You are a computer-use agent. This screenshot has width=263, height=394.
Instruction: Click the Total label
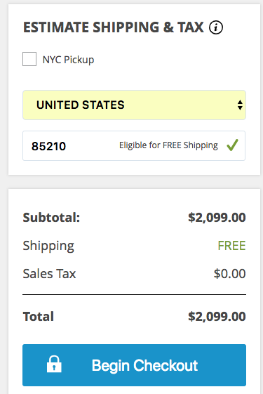[39, 316]
